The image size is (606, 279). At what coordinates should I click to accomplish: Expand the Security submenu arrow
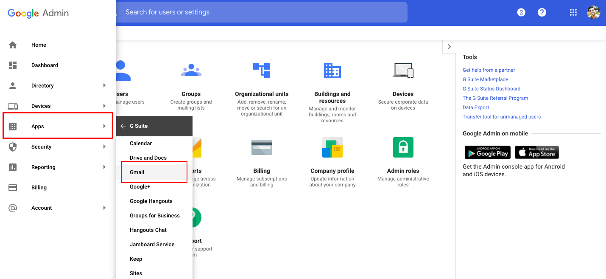point(104,147)
